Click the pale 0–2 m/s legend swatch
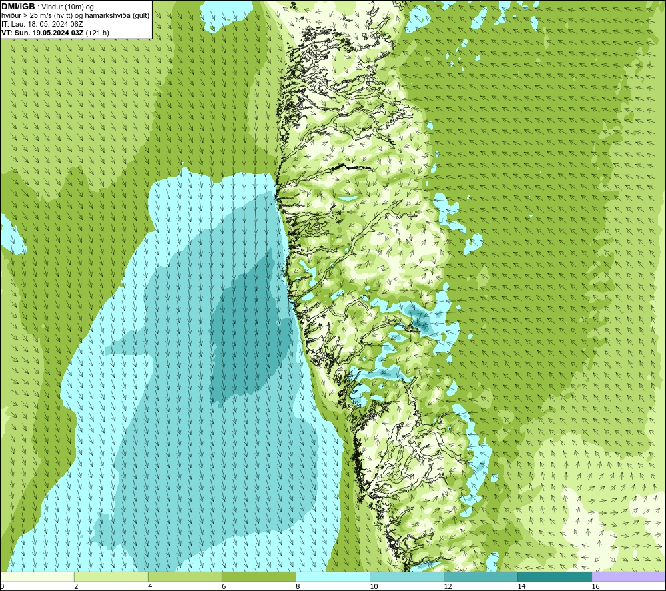666x591 pixels. click(37, 576)
